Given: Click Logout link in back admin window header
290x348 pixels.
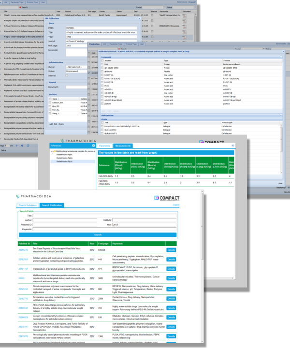Looking at the screenshot, I should click(192, 2).
